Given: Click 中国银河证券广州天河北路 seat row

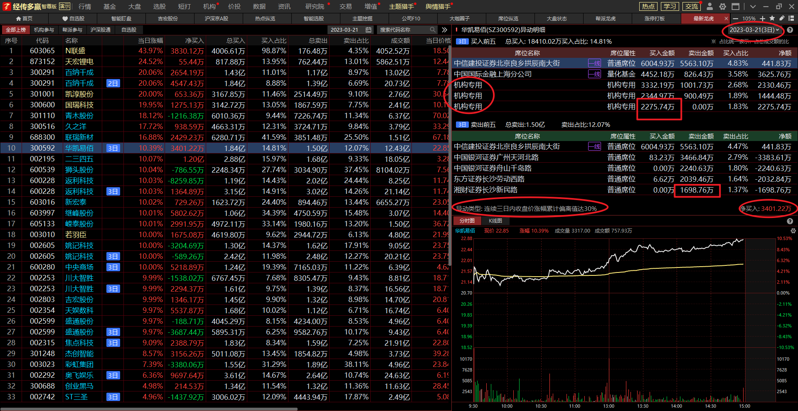Looking at the screenshot, I should [625, 157].
